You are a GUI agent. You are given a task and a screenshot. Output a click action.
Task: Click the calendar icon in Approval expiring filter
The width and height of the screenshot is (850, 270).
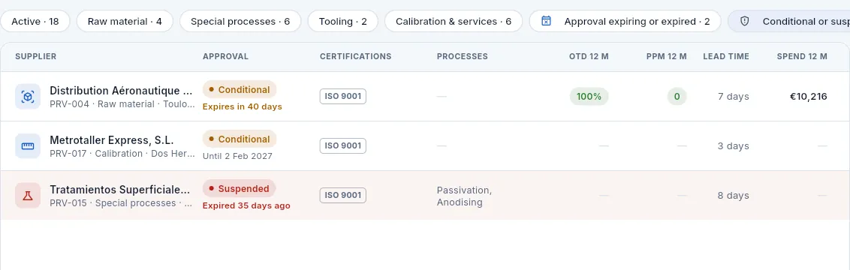tap(547, 22)
